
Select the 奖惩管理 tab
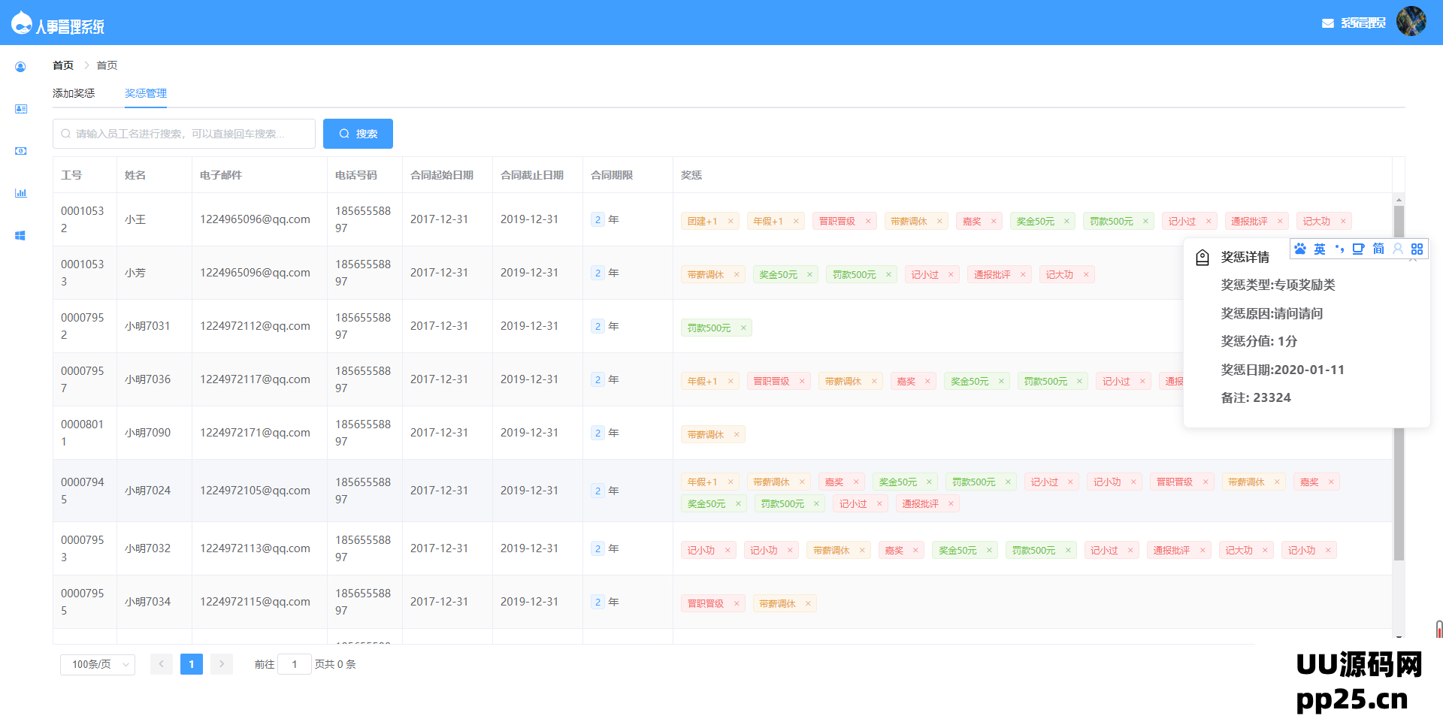(x=146, y=93)
